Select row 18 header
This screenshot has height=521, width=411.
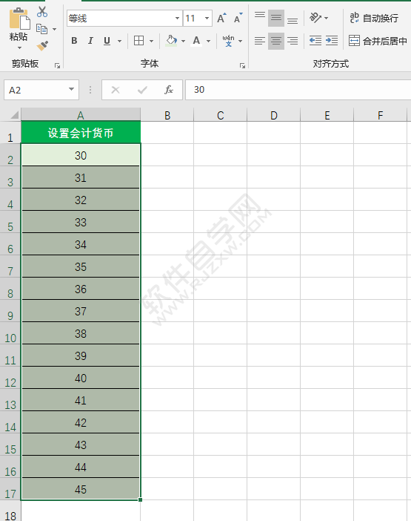pyautogui.click(x=10, y=511)
